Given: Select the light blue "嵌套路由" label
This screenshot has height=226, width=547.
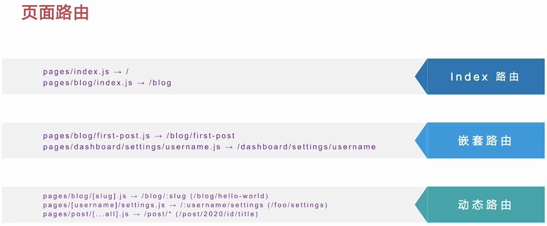Looking at the screenshot, I should click(485, 140).
